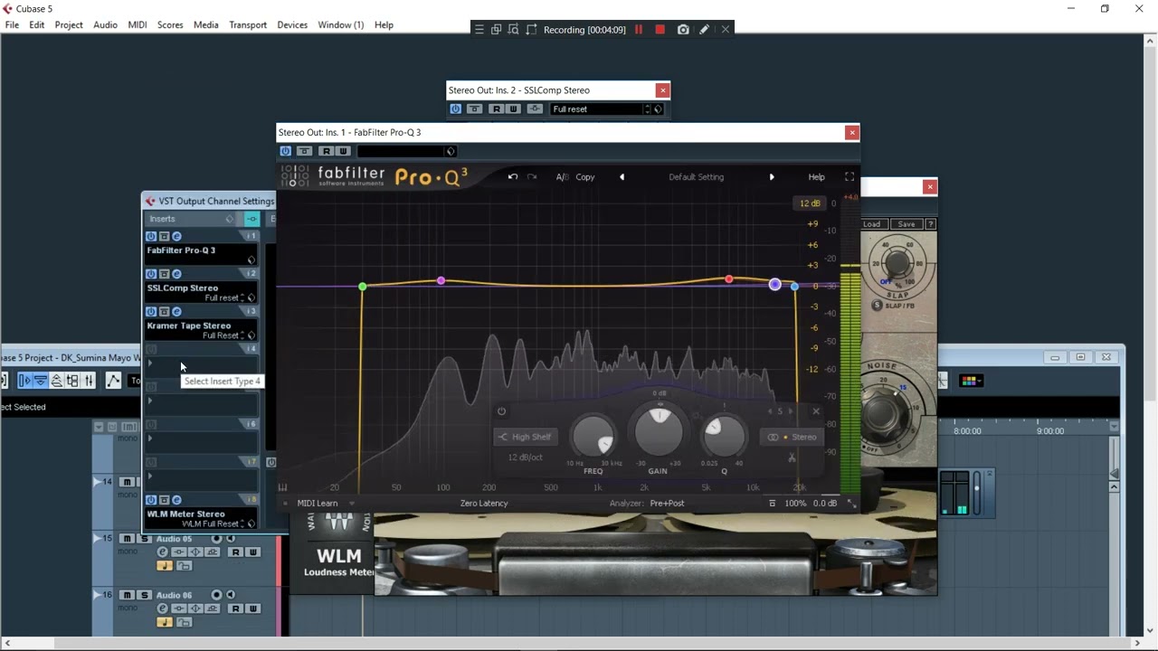Take a screenshot with recorder camera icon
Screen dimensions: 1158x651
pos(683,30)
